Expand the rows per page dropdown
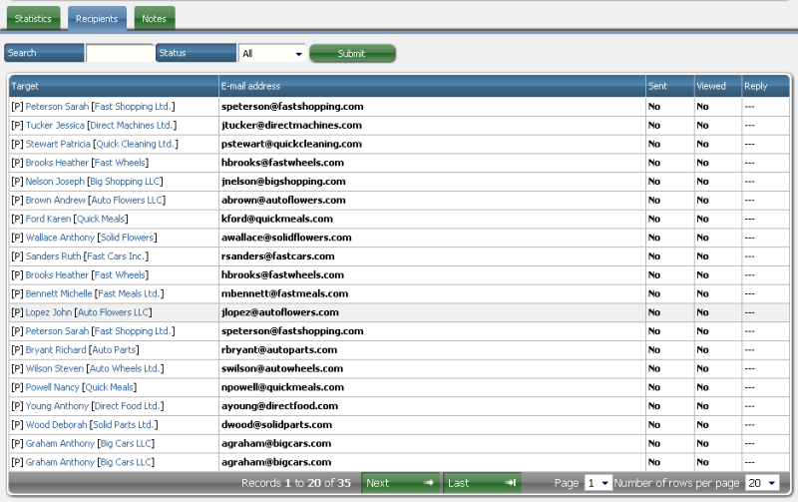The height and width of the screenshot is (502, 798). click(x=762, y=483)
